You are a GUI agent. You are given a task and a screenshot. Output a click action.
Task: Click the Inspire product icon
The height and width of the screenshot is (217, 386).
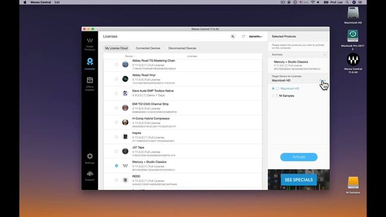tap(125, 137)
